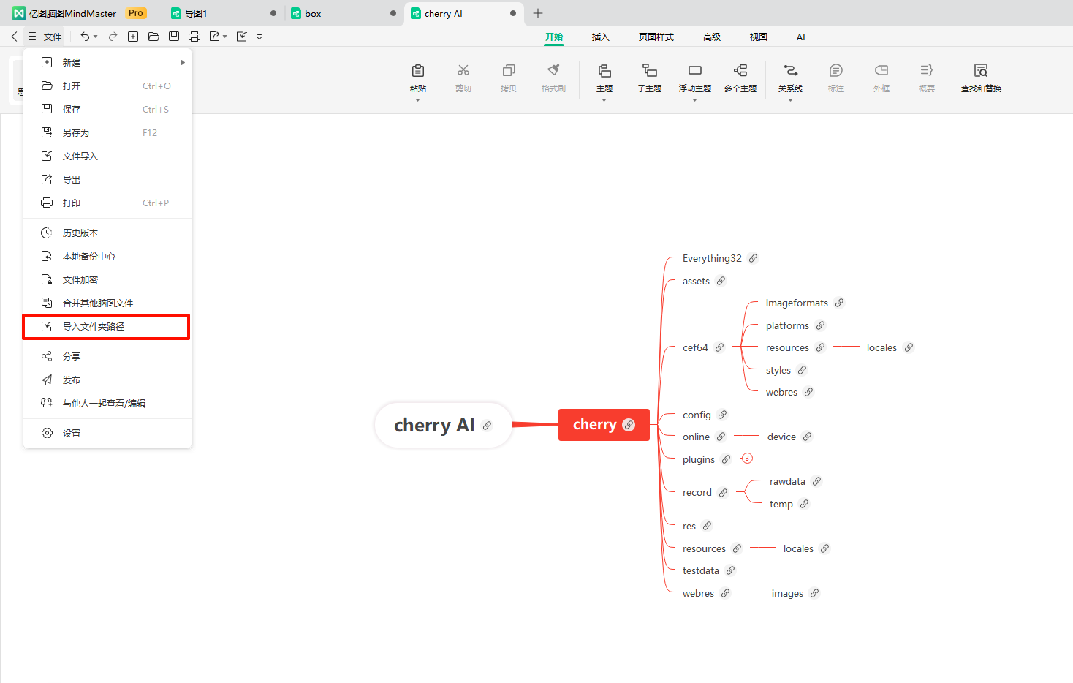
Task: Add a subtopic using 子主题 icon
Action: pyautogui.click(x=650, y=70)
